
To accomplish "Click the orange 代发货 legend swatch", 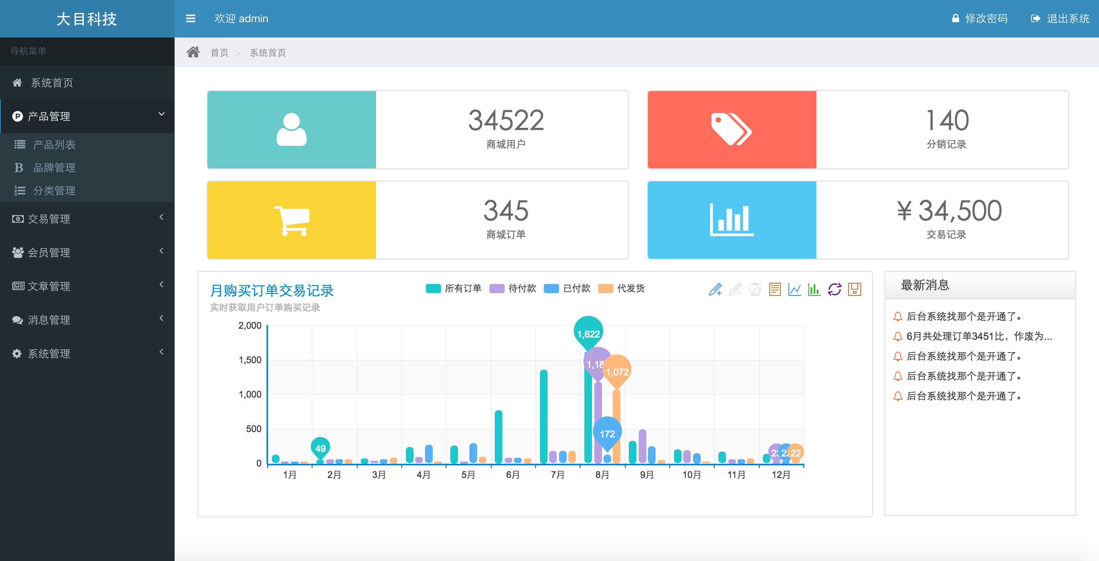I will 605,289.
